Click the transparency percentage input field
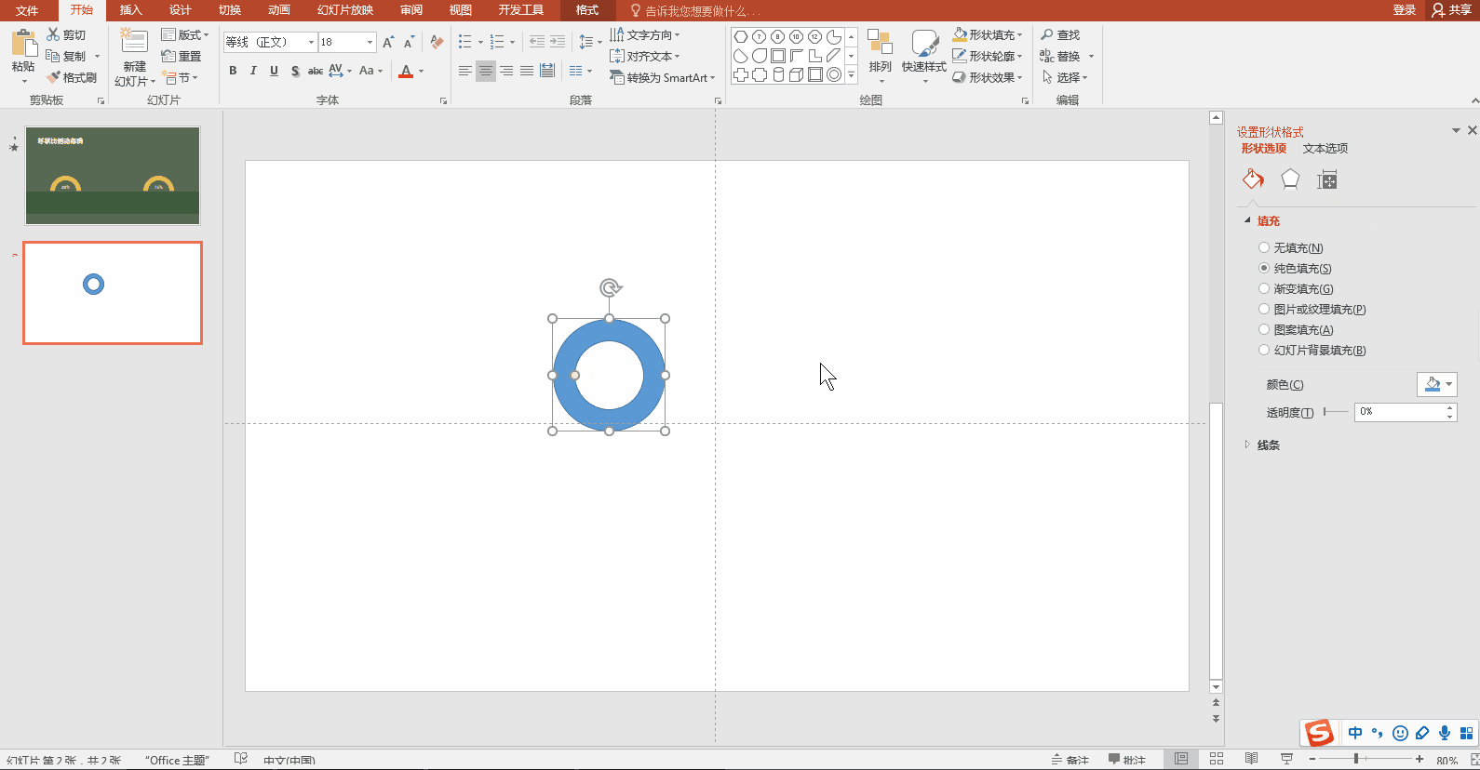Screen dimensions: 1480x770 coord(1400,412)
